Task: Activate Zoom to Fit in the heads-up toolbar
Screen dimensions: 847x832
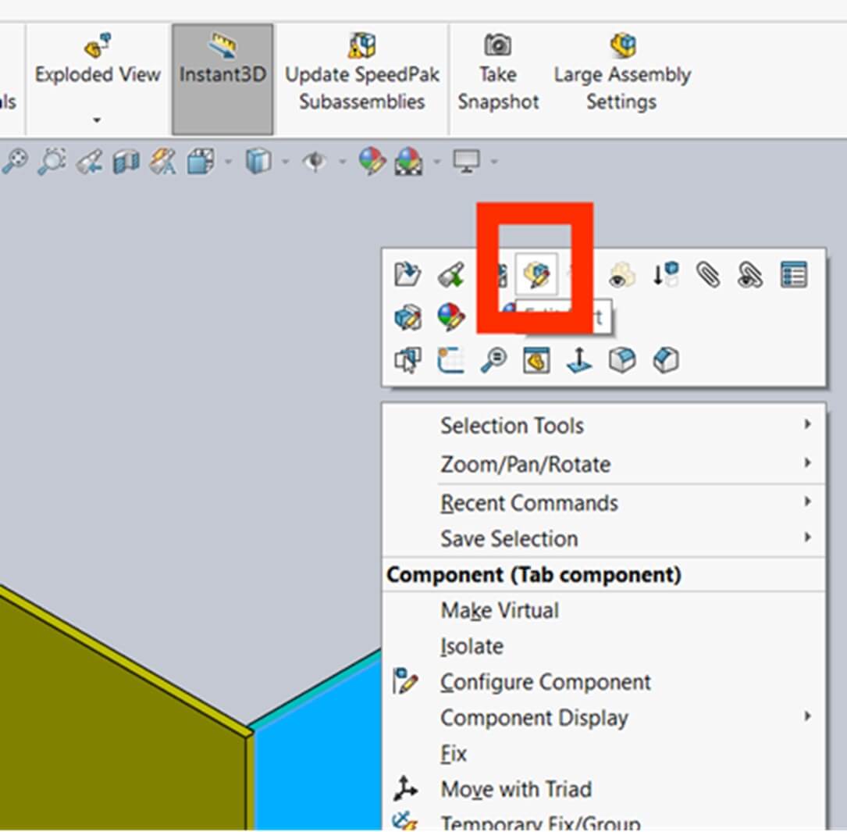Action: [x=14, y=162]
